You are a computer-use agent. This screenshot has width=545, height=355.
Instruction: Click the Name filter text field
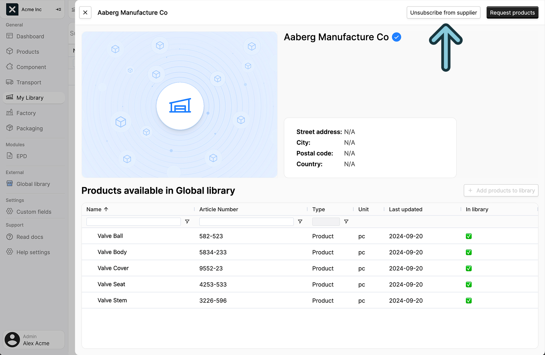pyautogui.click(x=133, y=222)
